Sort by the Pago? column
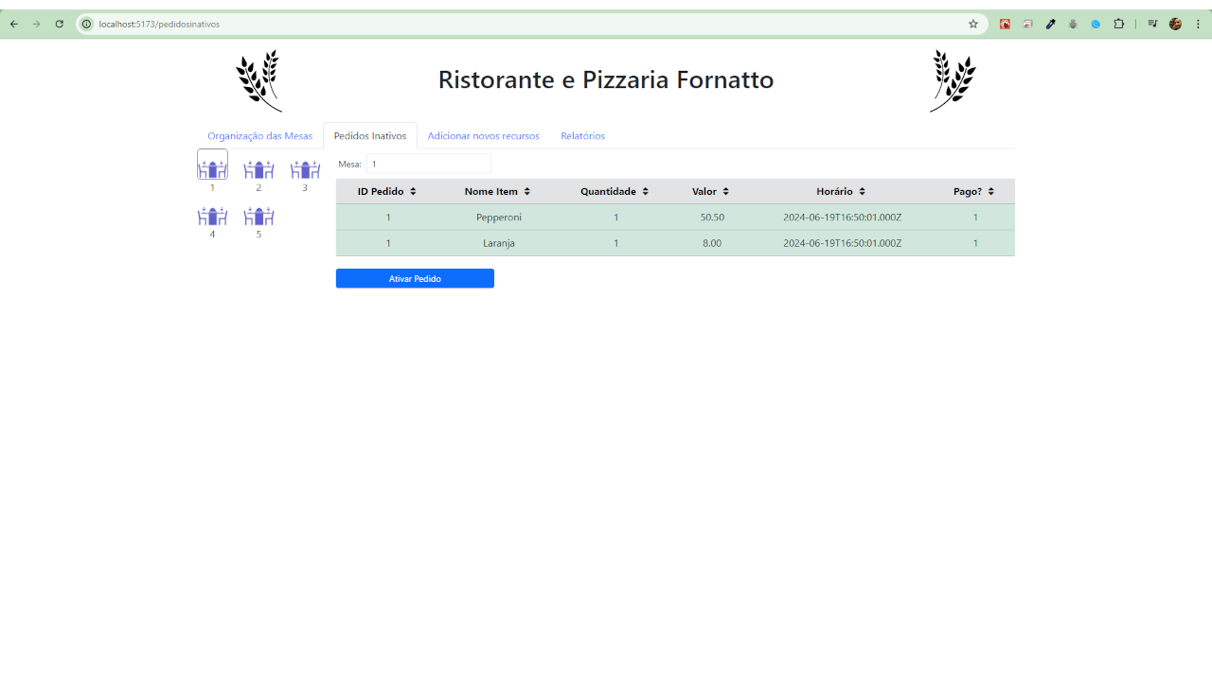The height and width of the screenshot is (681, 1212). [974, 191]
